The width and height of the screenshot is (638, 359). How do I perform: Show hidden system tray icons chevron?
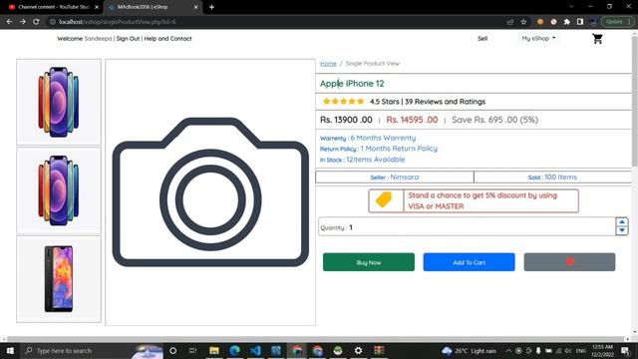(508, 350)
